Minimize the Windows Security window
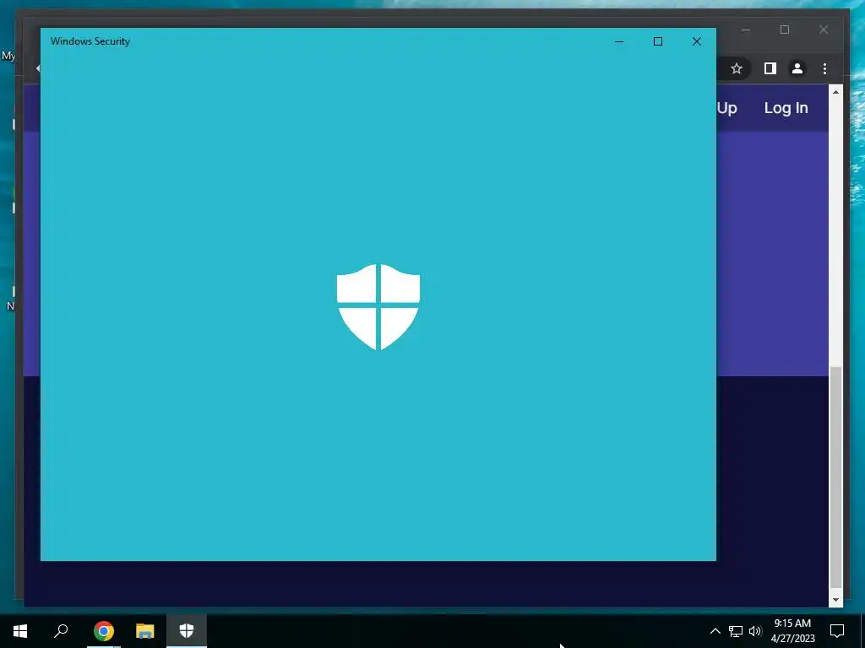Viewport: 865px width, 648px height. (619, 41)
